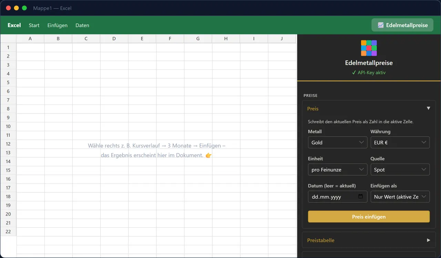Click the yellow minimize window button
The image size is (441, 258).
click(x=16, y=8)
